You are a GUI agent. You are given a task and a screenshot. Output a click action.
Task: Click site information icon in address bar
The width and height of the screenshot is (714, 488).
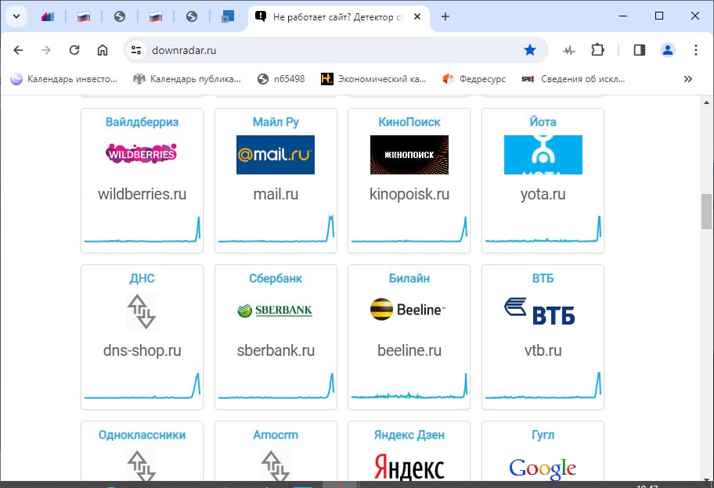[136, 50]
